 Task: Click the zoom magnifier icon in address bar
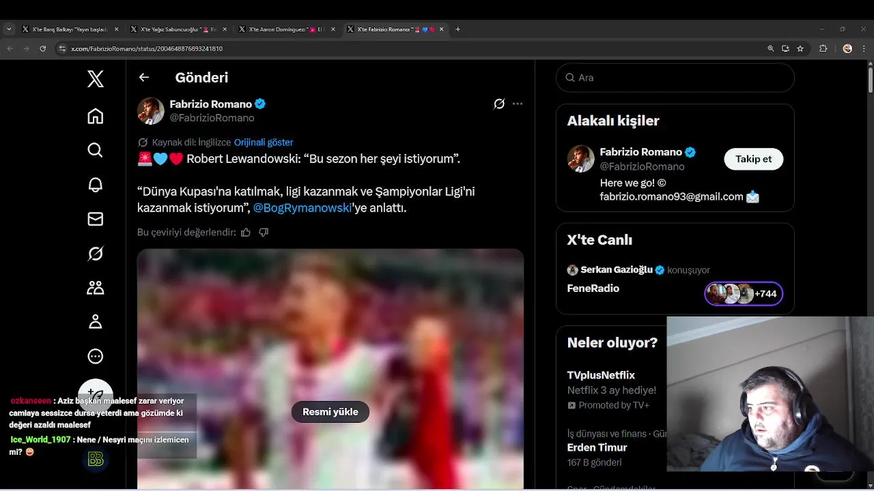click(771, 48)
